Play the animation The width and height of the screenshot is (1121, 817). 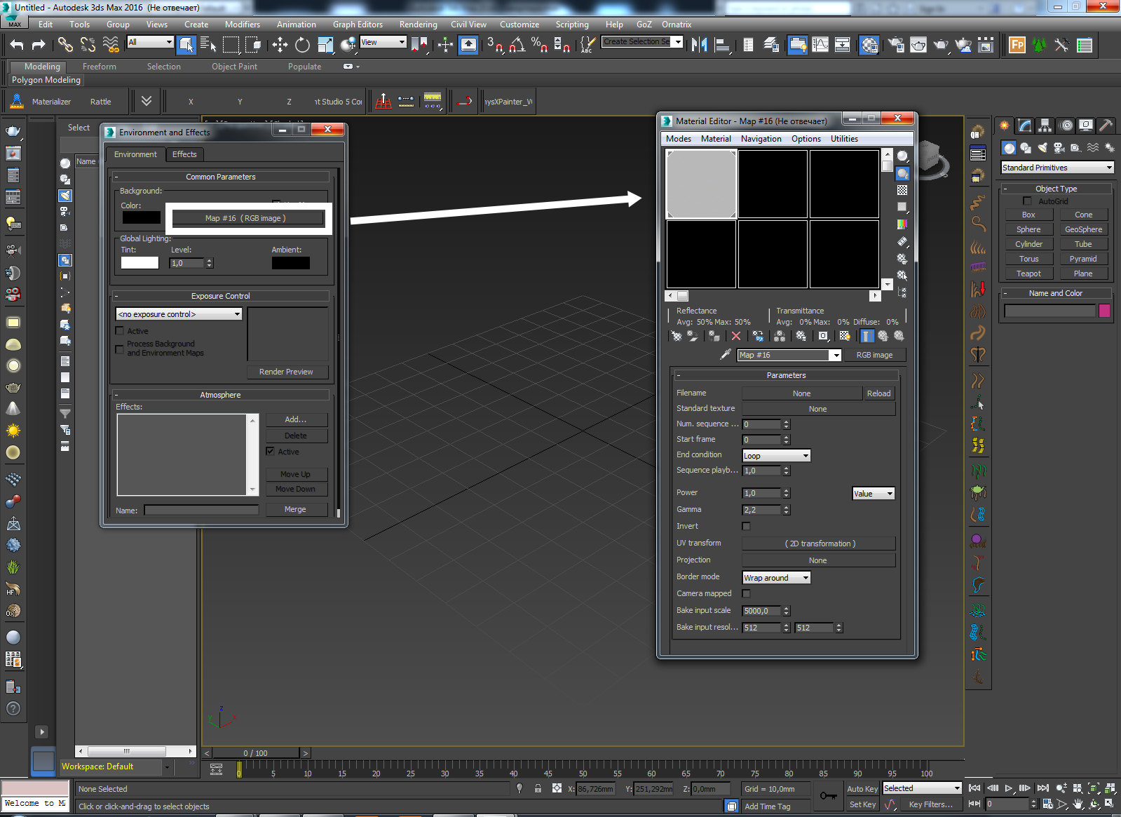tap(1009, 788)
